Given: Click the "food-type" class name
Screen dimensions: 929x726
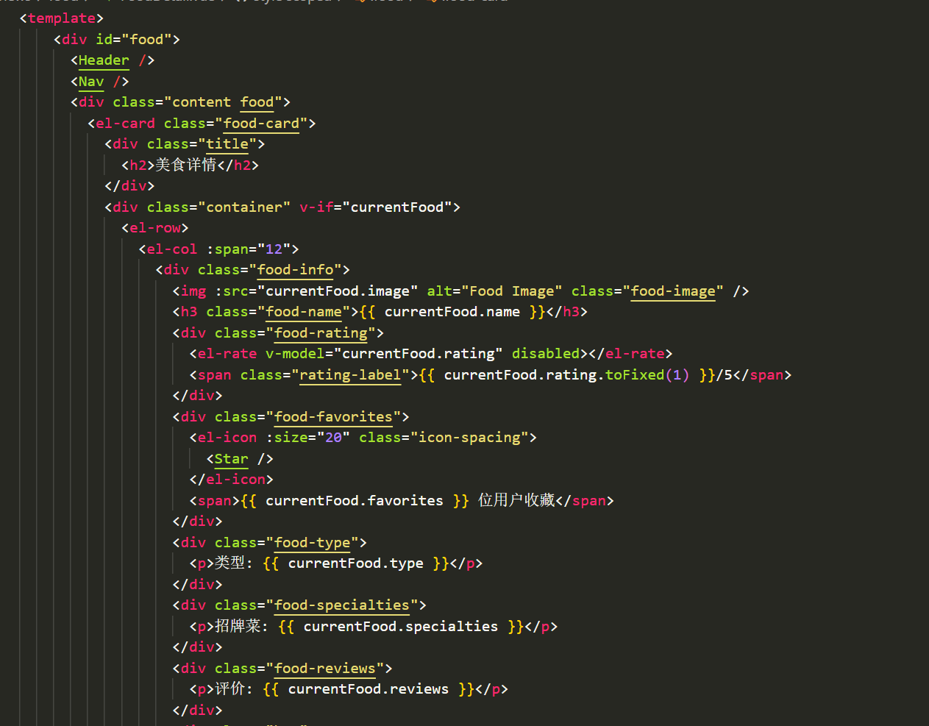Looking at the screenshot, I should point(312,543).
